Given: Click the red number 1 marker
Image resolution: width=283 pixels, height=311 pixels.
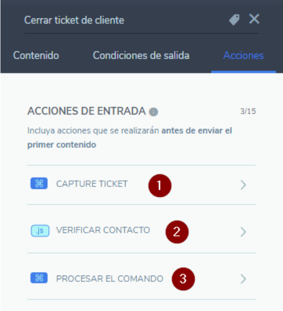Looking at the screenshot, I should click(160, 186).
